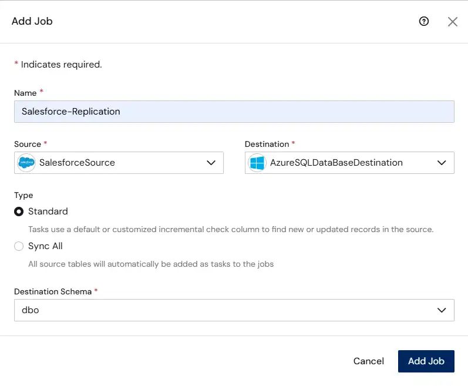Click the Salesforce cloud logo icon
Image resolution: width=468 pixels, height=386 pixels.
pos(26,163)
